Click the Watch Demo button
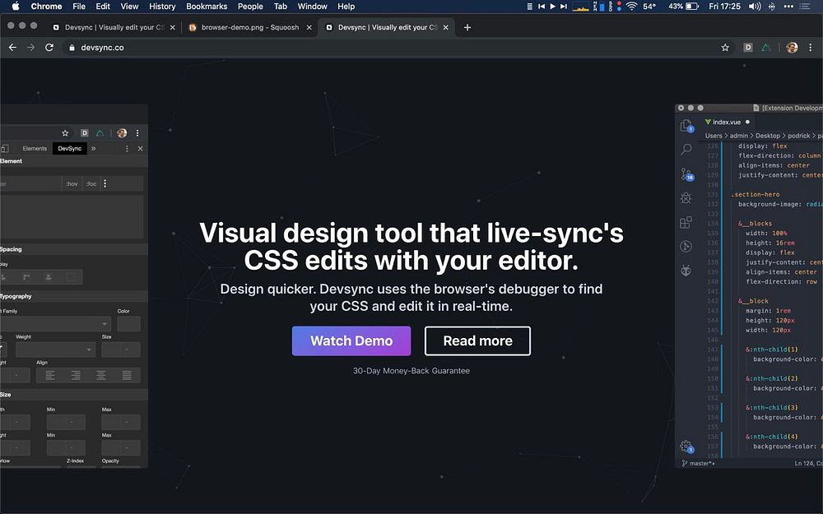This screenshot has width=823, height=514. 351,341
